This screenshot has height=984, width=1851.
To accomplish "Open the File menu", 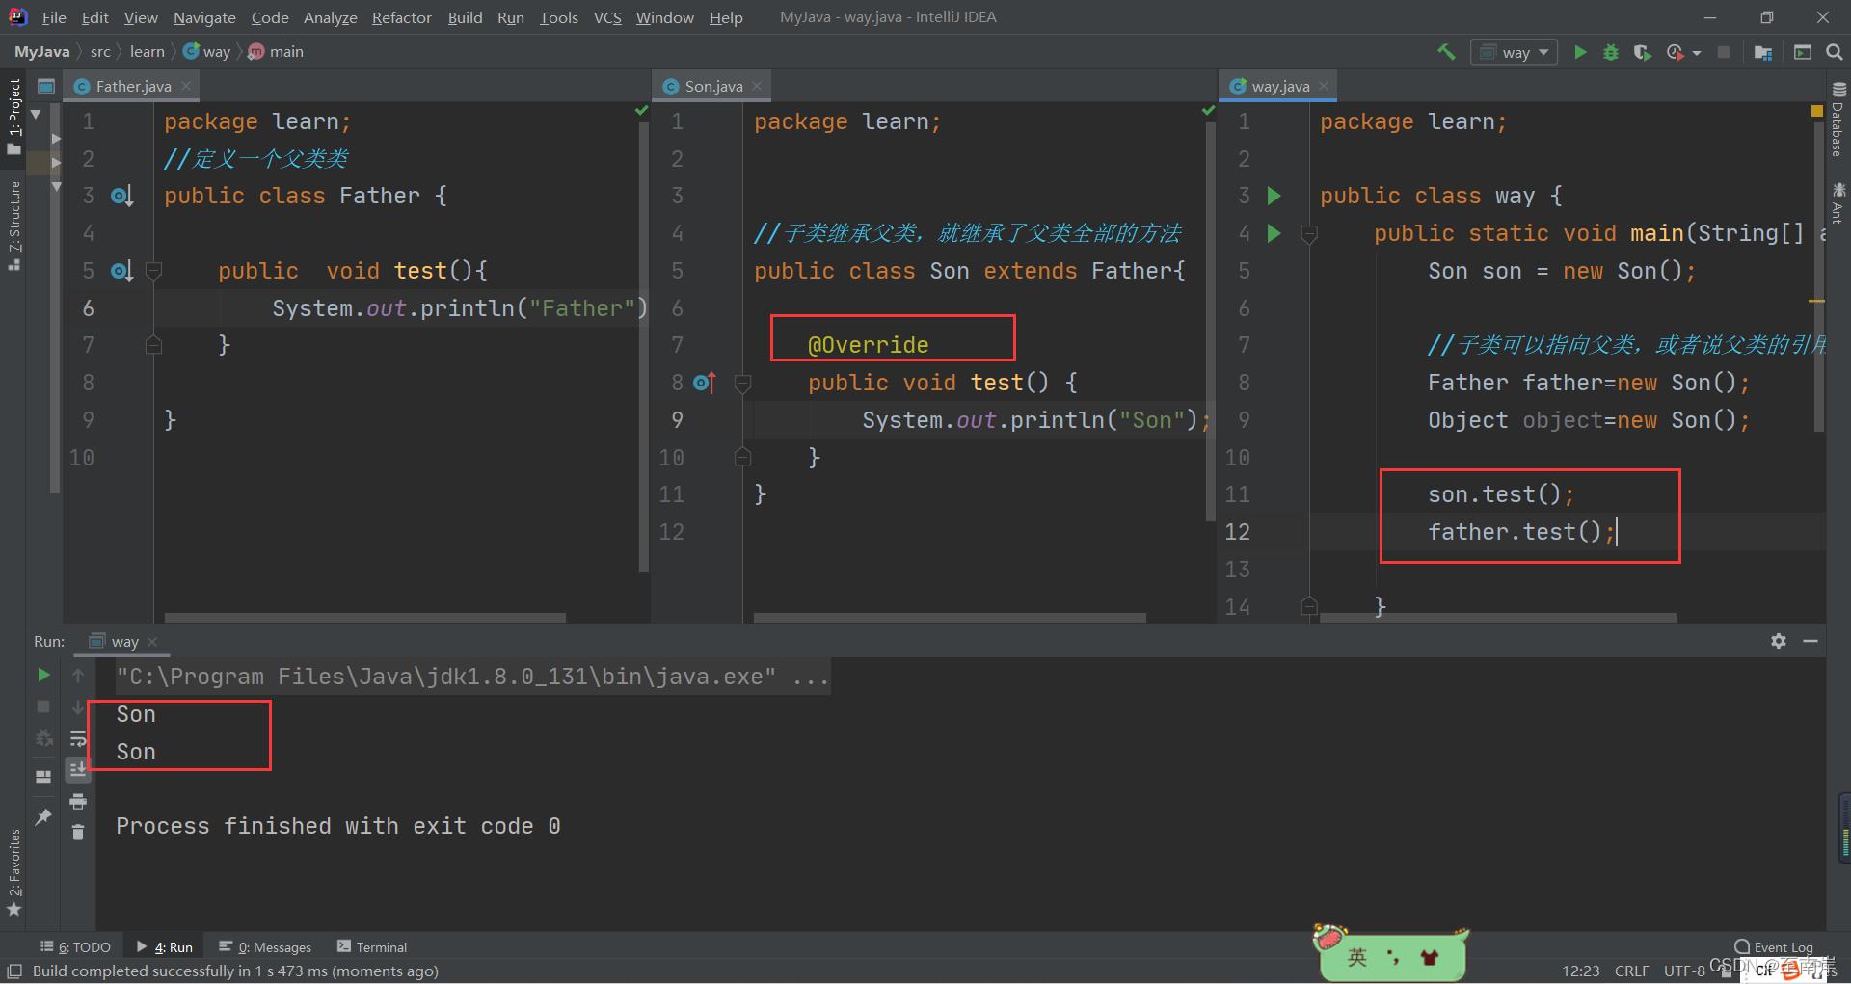I will [54, 17].
